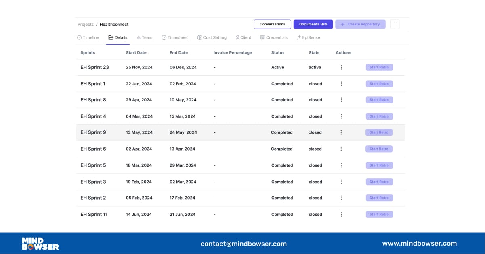Image resolution: width=485 pixels, height=254 pixels.
Task: Navigate to Projects in the breadcrumb
Action: pos(86,25)
